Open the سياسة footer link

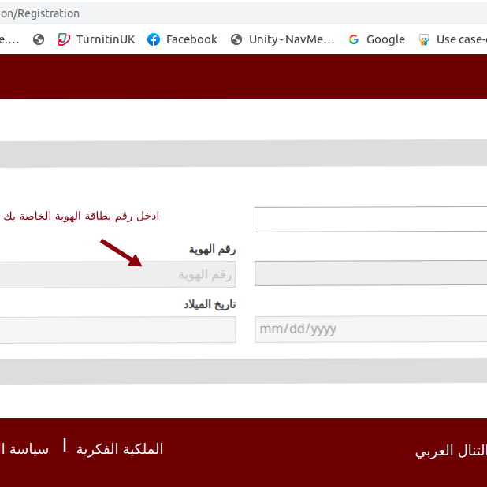(25, 449)
